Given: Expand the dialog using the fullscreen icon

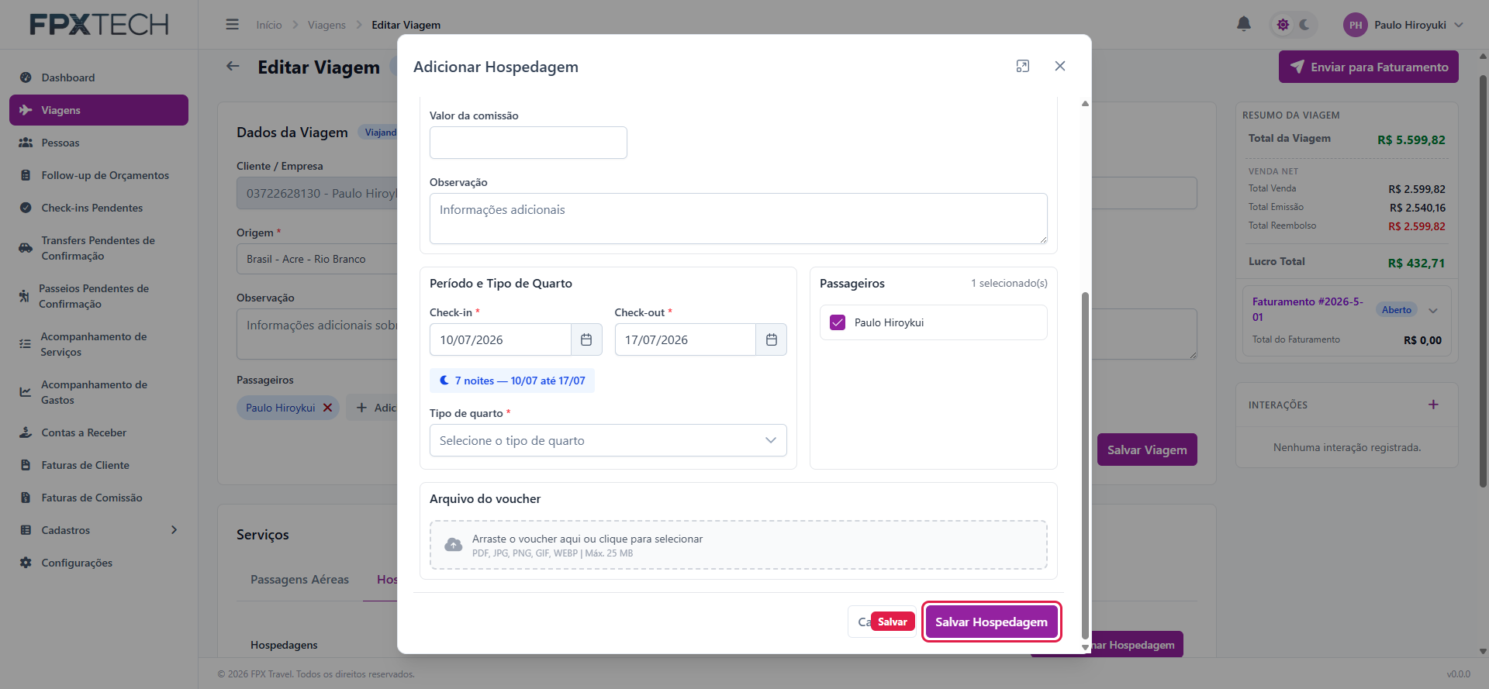Looking at the screenshot, I should [x=1023, y=66].
